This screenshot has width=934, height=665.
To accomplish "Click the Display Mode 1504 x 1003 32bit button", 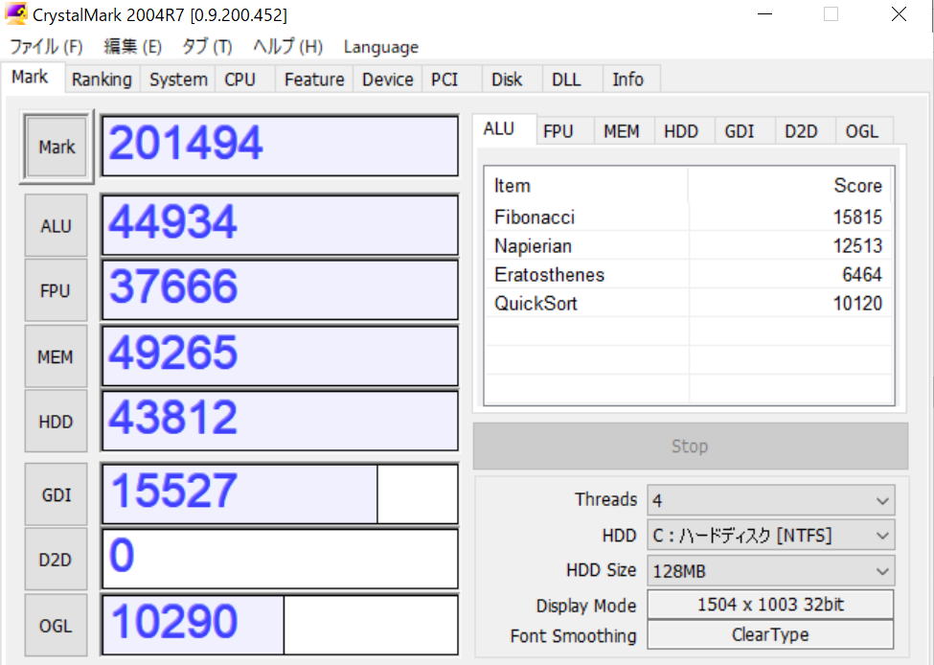I will point(770,605).
